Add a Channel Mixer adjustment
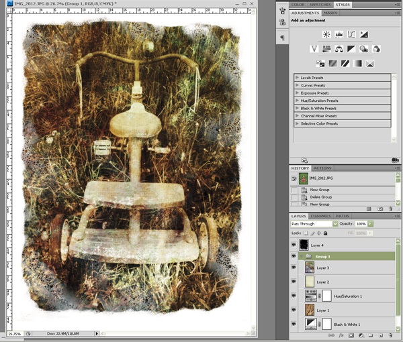This screenshot has height=342, width=403. coord(376,49)
